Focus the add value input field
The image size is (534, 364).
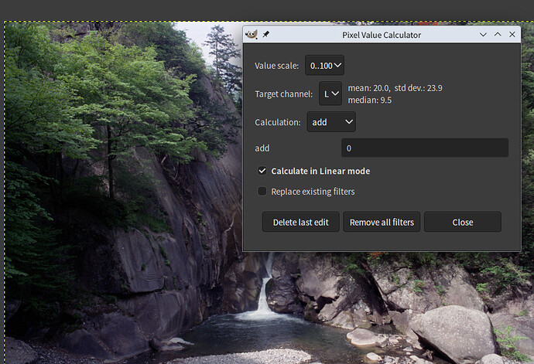point(425,148)
